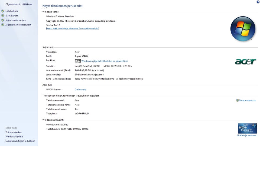Click Muuta asetuksia link
Viewport: 260px width, 191px height.
(247, 100)
